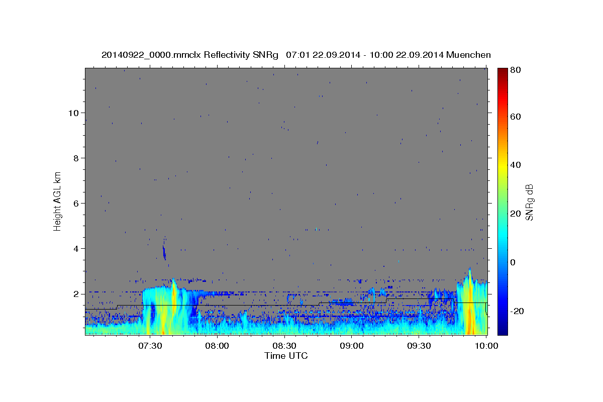Click the 09:00 time tick label
The width and height of the screenshot is (603, 402).
tap(352, 346)
